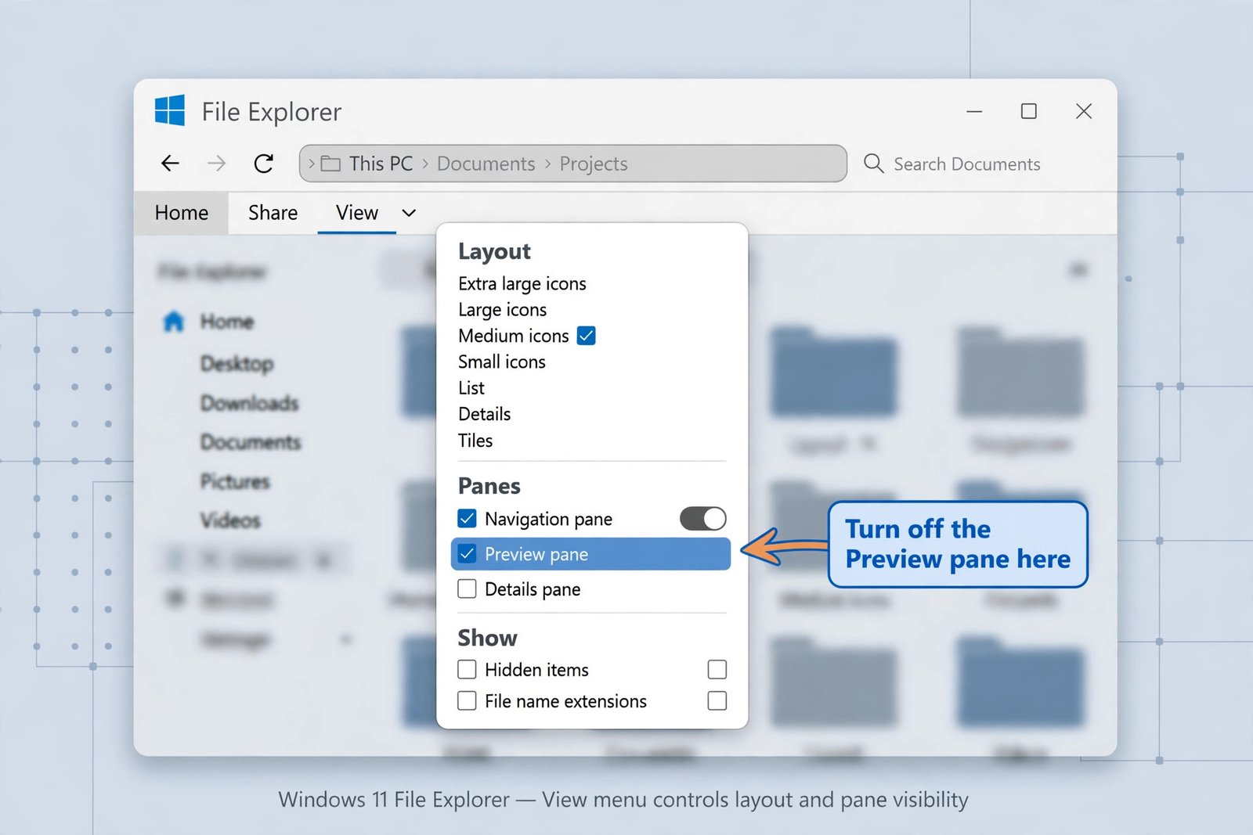Select the Tiles layout option

[475, 441]
